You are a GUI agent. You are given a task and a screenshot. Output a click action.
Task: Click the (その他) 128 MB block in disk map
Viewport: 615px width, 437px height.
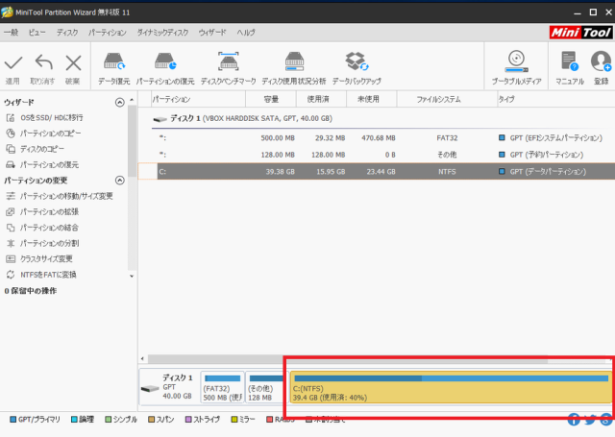point(266,387)
